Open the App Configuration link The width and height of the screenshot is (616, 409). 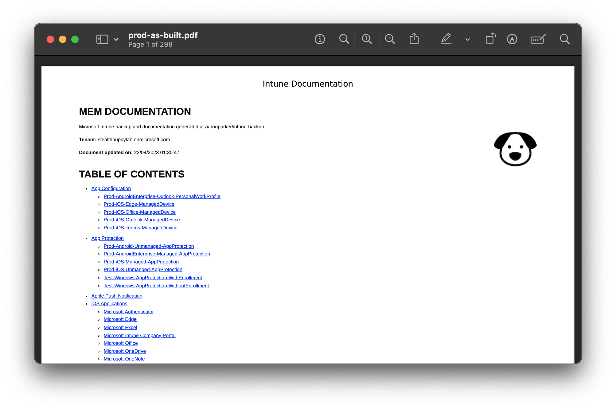(111, 189)
